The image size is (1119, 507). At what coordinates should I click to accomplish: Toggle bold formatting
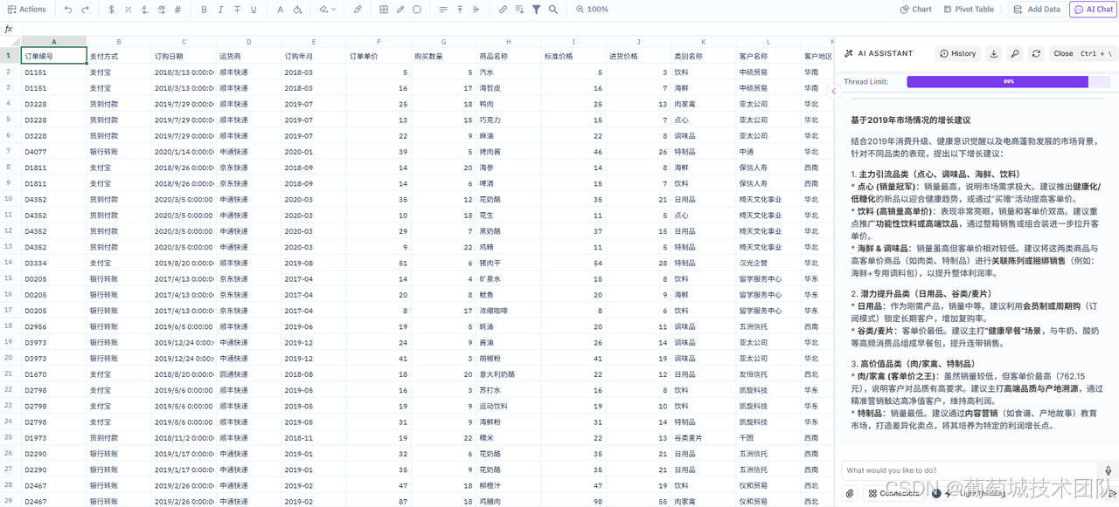pyautogui.click(x=205, y=10)
